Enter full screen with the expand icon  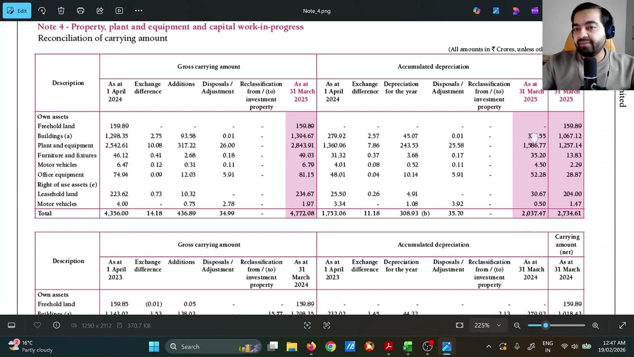(x=623, y=325)
